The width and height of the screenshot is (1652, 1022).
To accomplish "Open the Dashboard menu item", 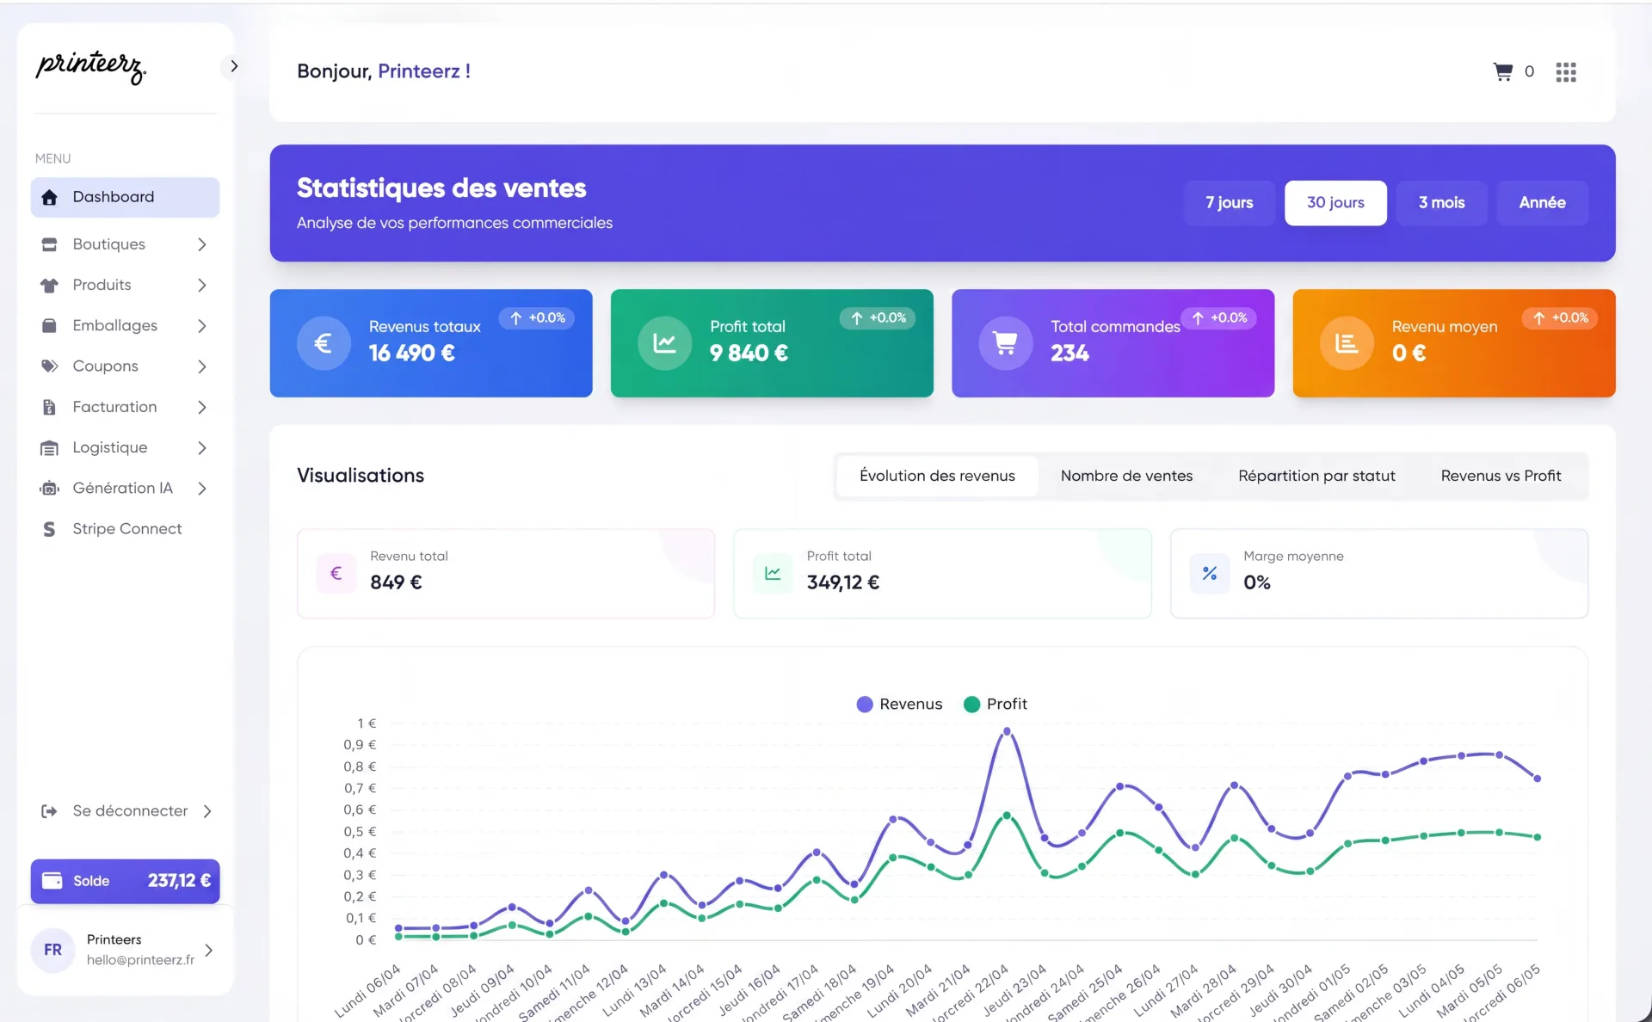I will point(126,197).
